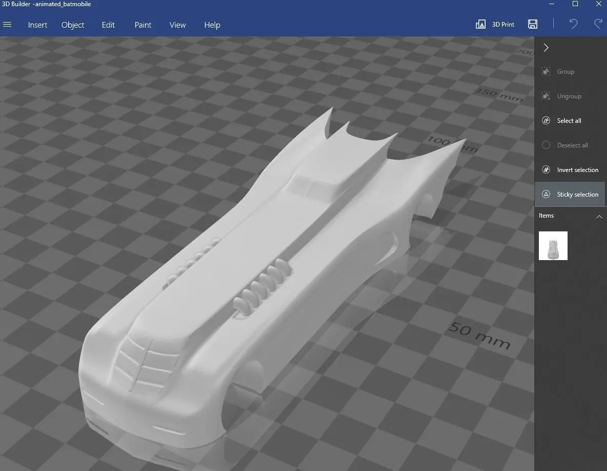The width and height of the screenshot is (607, 471).
Task: Click the Ungroup icon
Action: click(x=546, y=96)
